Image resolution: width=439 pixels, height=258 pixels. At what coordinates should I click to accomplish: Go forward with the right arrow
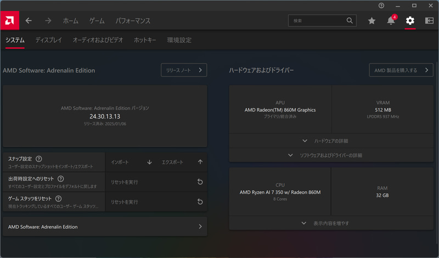point(48,20)
